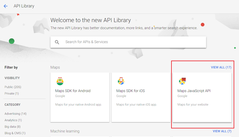239x137 pixels.
Task: Select the Maps SDK for Android icon
Action: tap(60, 81)
